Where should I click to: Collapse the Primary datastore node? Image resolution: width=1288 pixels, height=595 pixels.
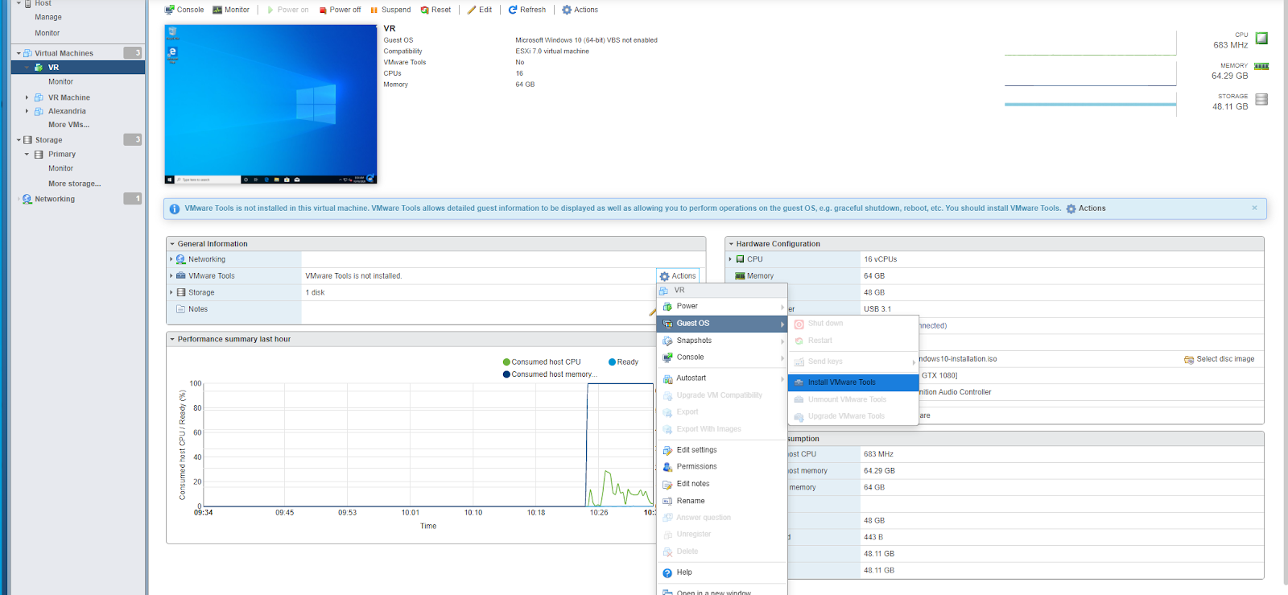27,154
